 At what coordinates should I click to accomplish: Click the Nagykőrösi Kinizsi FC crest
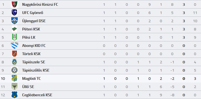(x=14, y=4)
